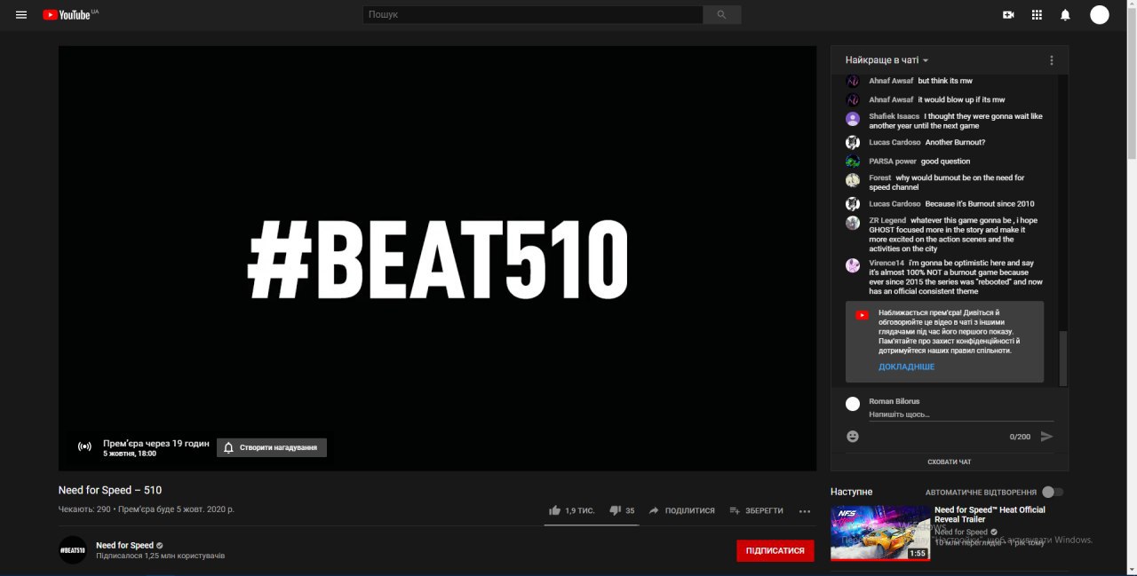Click 'Прем'єра через 19 годин' text

(x=156, y=443)
